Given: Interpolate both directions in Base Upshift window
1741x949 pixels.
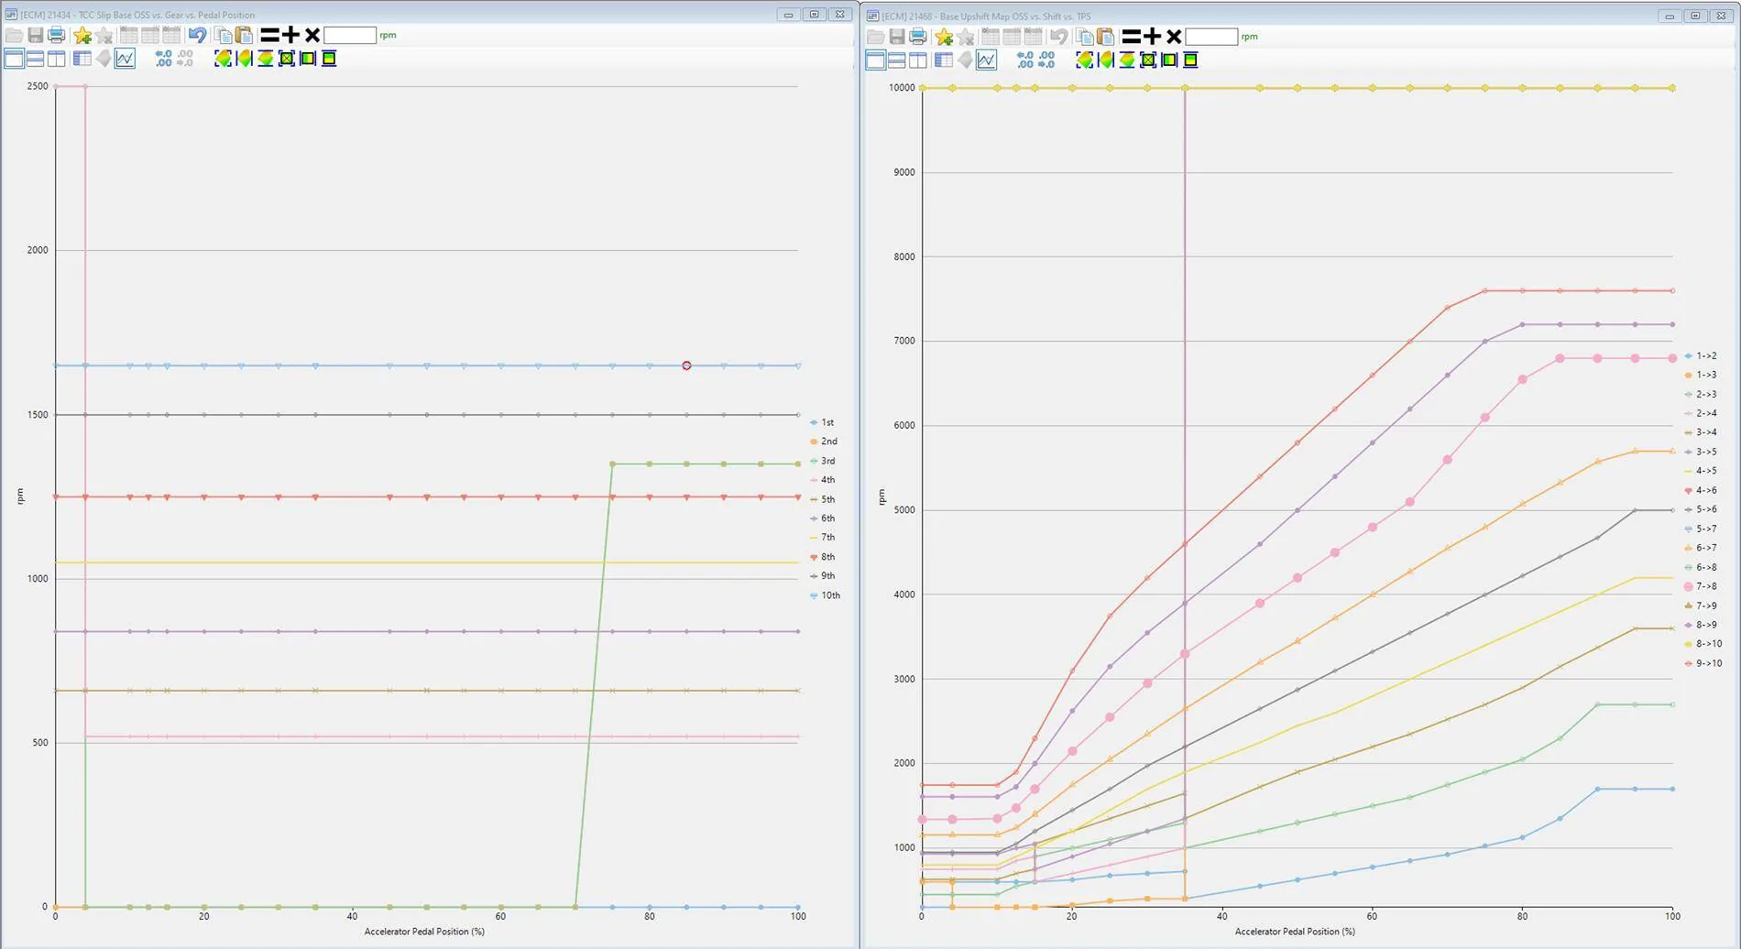Looking at the screenshot, I should (1084, 60).
